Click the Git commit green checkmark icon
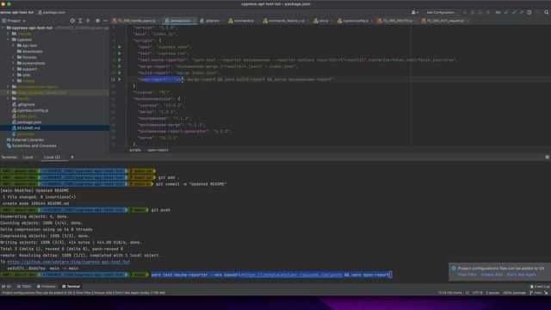This screenshot has height=310, width=551. point(514,12)
